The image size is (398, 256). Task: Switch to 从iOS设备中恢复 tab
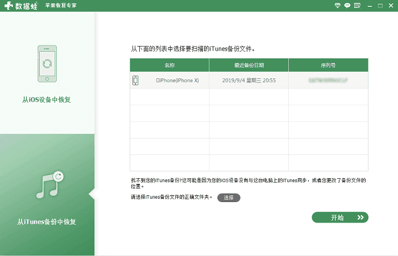pos(47,100)
